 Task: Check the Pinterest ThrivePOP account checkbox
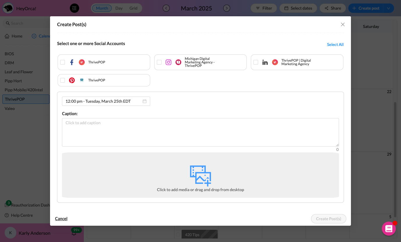click(x=63, y=80)
